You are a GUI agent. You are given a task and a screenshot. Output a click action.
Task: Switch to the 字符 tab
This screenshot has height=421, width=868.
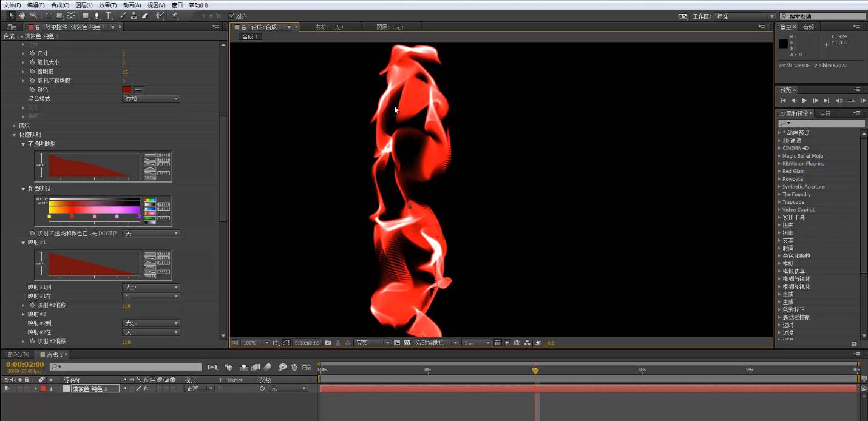pos(825,113)
